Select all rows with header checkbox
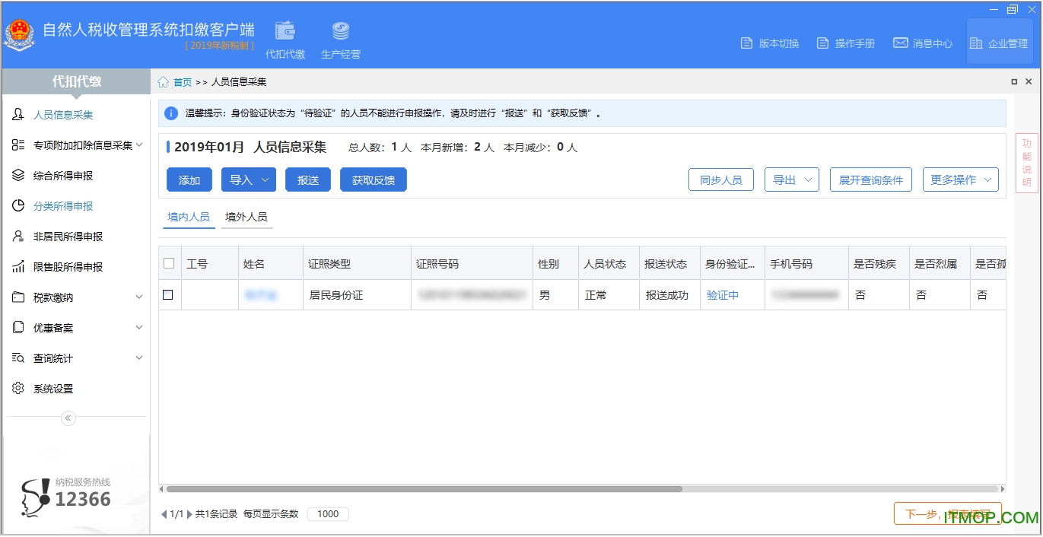1043x537 pixels. [x=169, y=263]
